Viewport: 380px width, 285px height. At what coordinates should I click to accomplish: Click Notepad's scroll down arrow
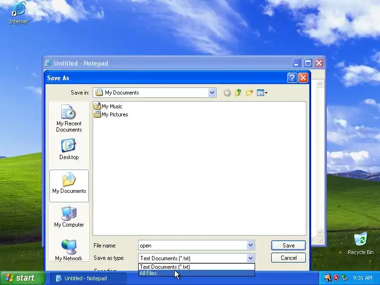click(x=320, y=232)
